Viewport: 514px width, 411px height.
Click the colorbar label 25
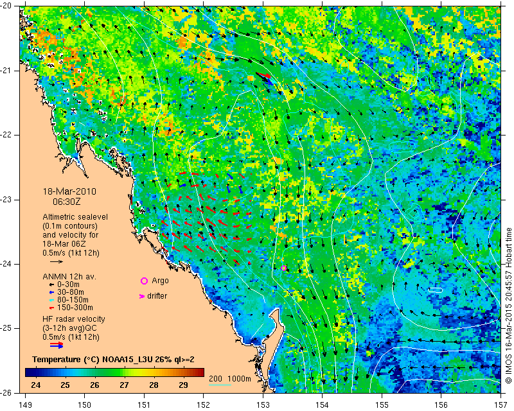(x=65, y=385)
